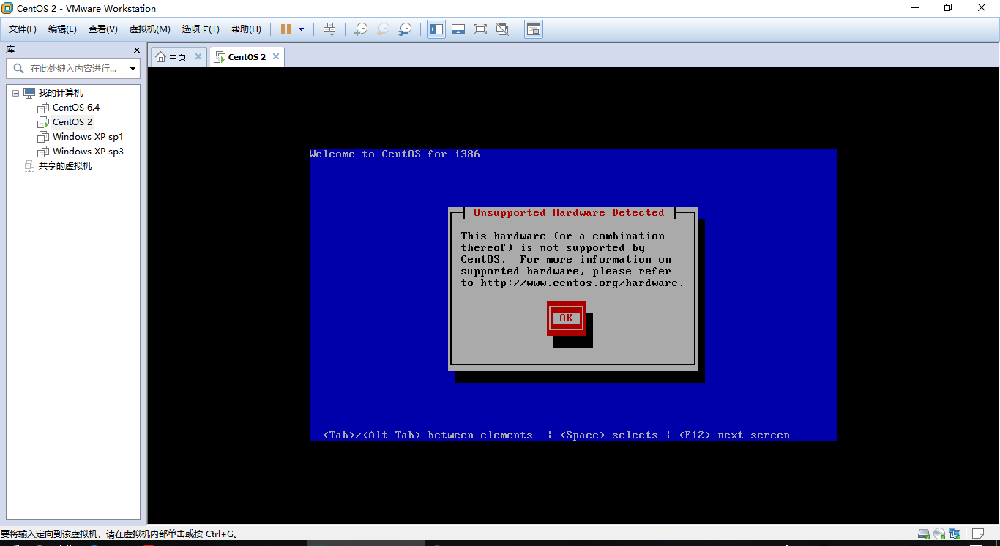Click the http://www.centos.org/hardware. text
The image size is (1000, 546).
pyautogui.click(x=582, y=283)
